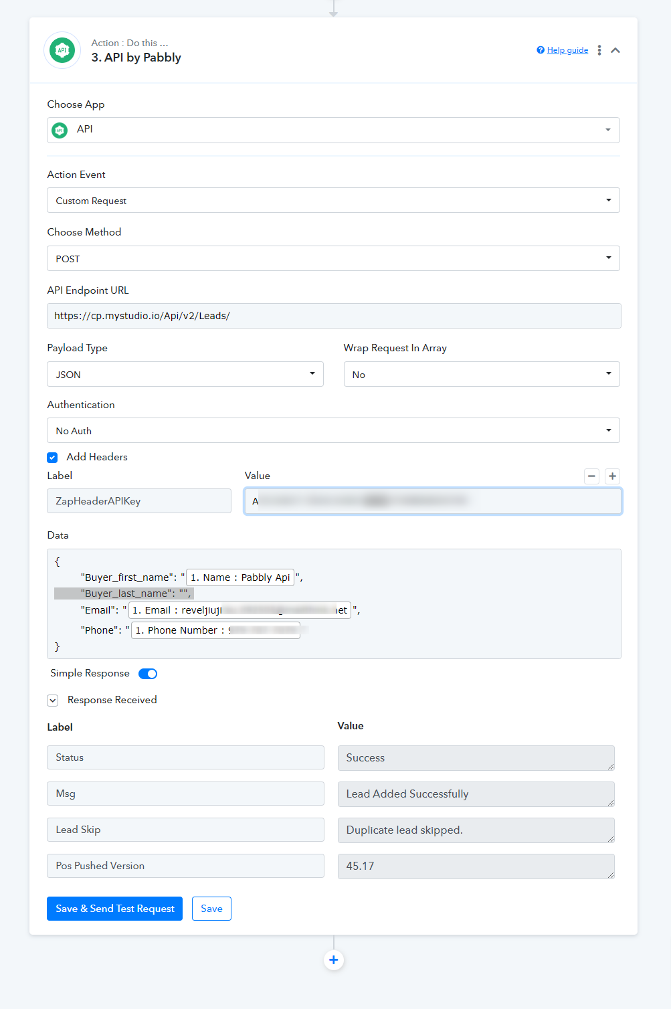Select the '1. Phone Number' mapped tag

(x=215, y=630)
